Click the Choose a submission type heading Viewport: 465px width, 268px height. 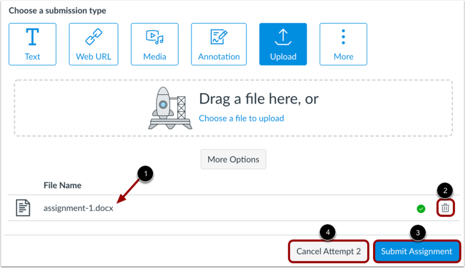57,11
